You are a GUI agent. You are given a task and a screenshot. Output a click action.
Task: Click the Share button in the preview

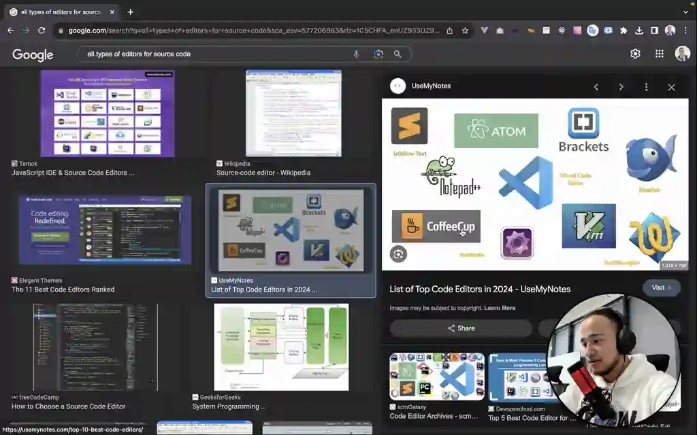click(461, 328)
